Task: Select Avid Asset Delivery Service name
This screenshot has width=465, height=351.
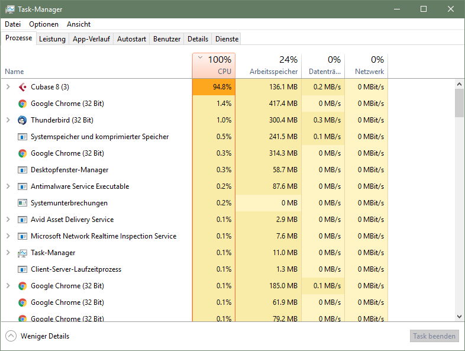Action: pyautogui.click(x=72, y=220)
